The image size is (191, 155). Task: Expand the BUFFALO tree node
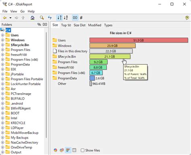click(x=2, y=98)
